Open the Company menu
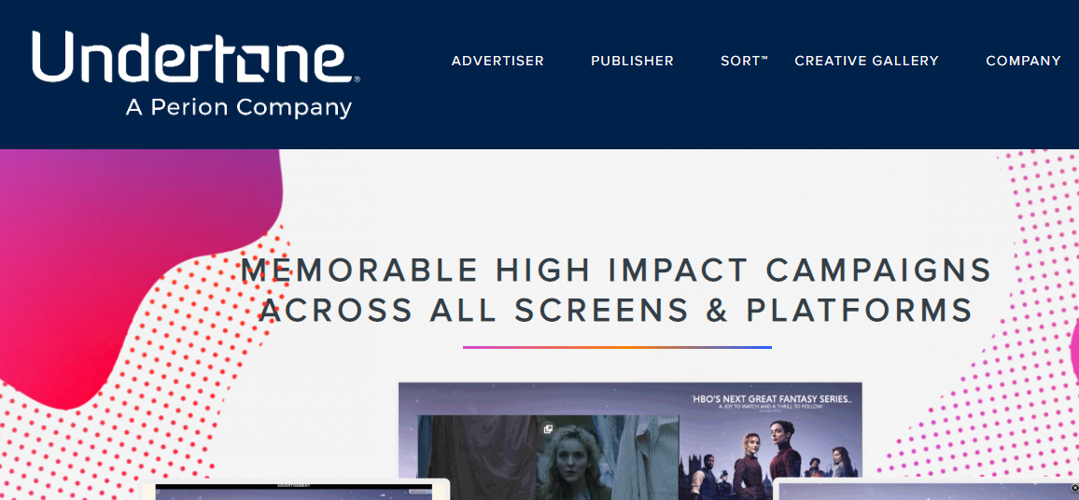Screen dimensions: 1079x500 pyautogui.click(x=1023, y=61)
